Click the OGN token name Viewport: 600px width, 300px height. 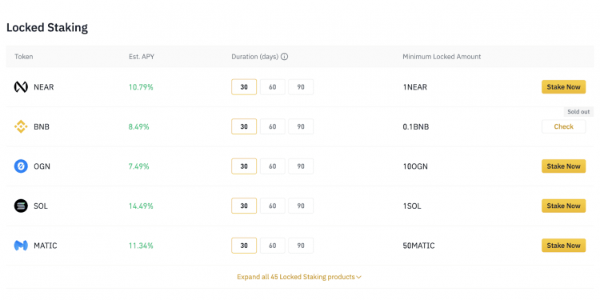42,166
